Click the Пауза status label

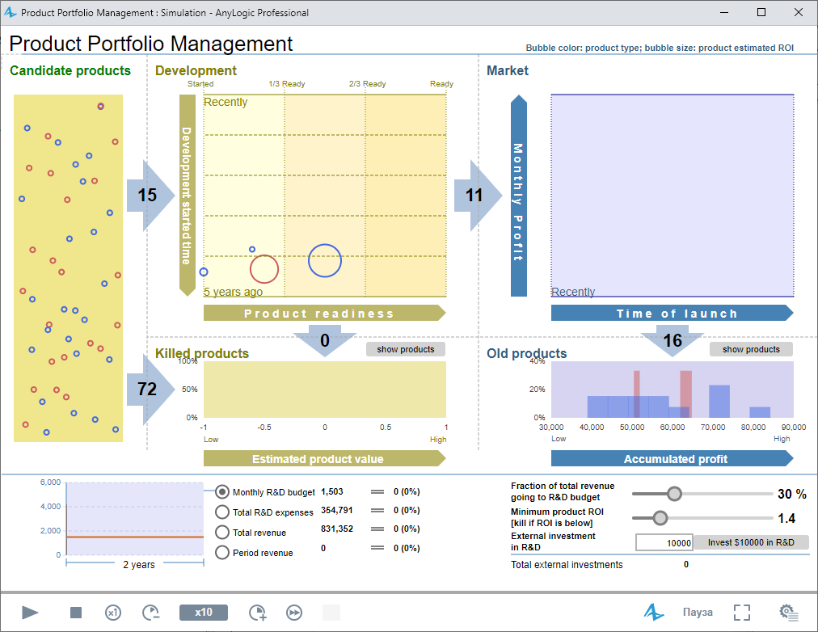698,612
